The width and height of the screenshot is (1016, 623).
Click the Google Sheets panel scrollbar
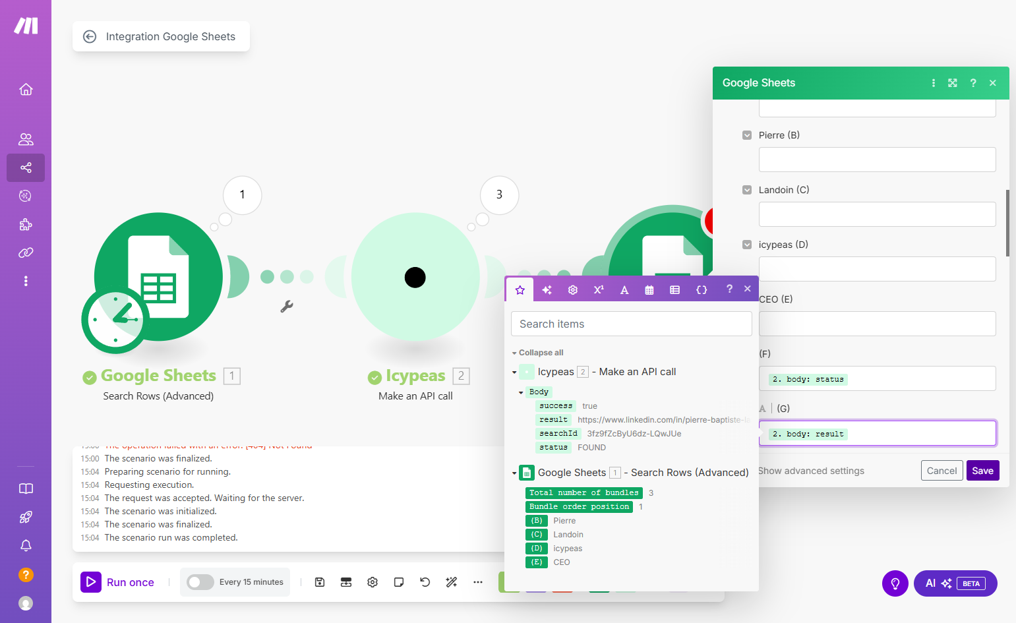[1007, 223]
